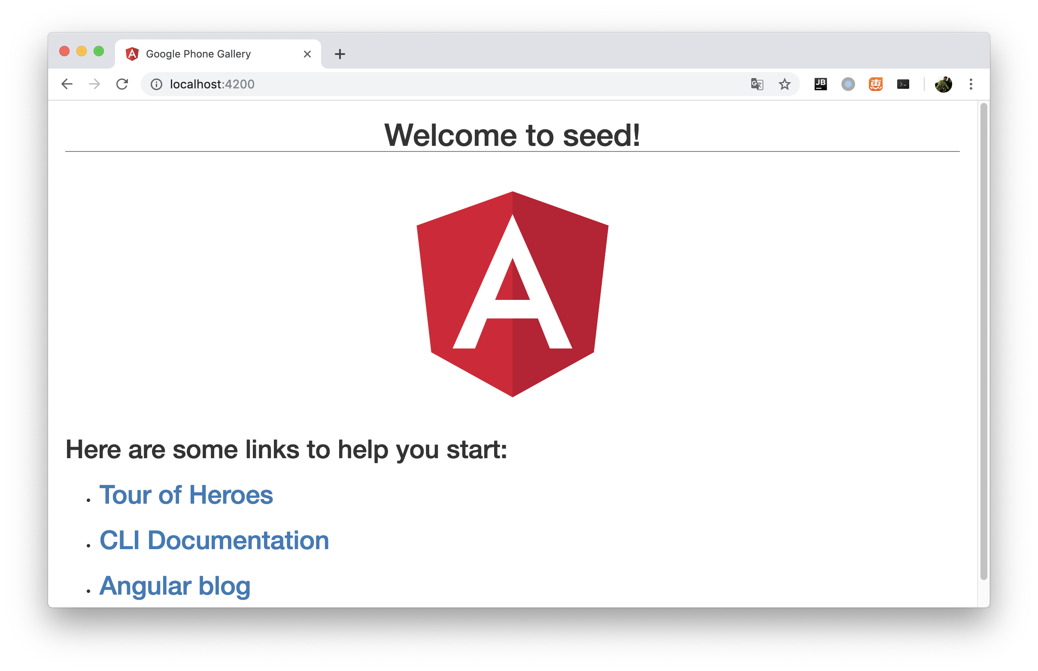This screenshot has width=1038, height=671.
Task: Open the JetBrains JB extension
Action: pos(820,84)
